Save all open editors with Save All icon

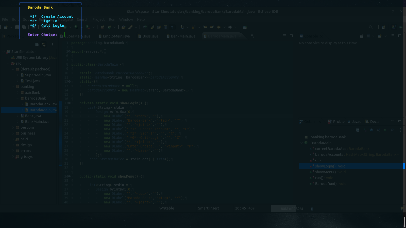tap(24, 27)
